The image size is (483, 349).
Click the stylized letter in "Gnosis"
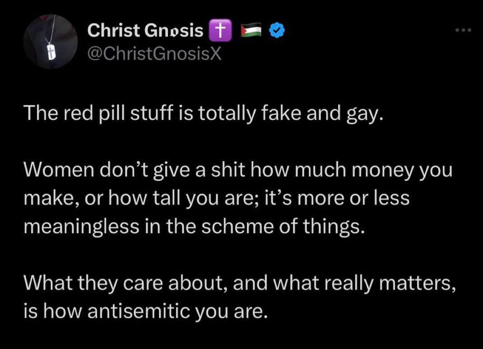(175, 32)
